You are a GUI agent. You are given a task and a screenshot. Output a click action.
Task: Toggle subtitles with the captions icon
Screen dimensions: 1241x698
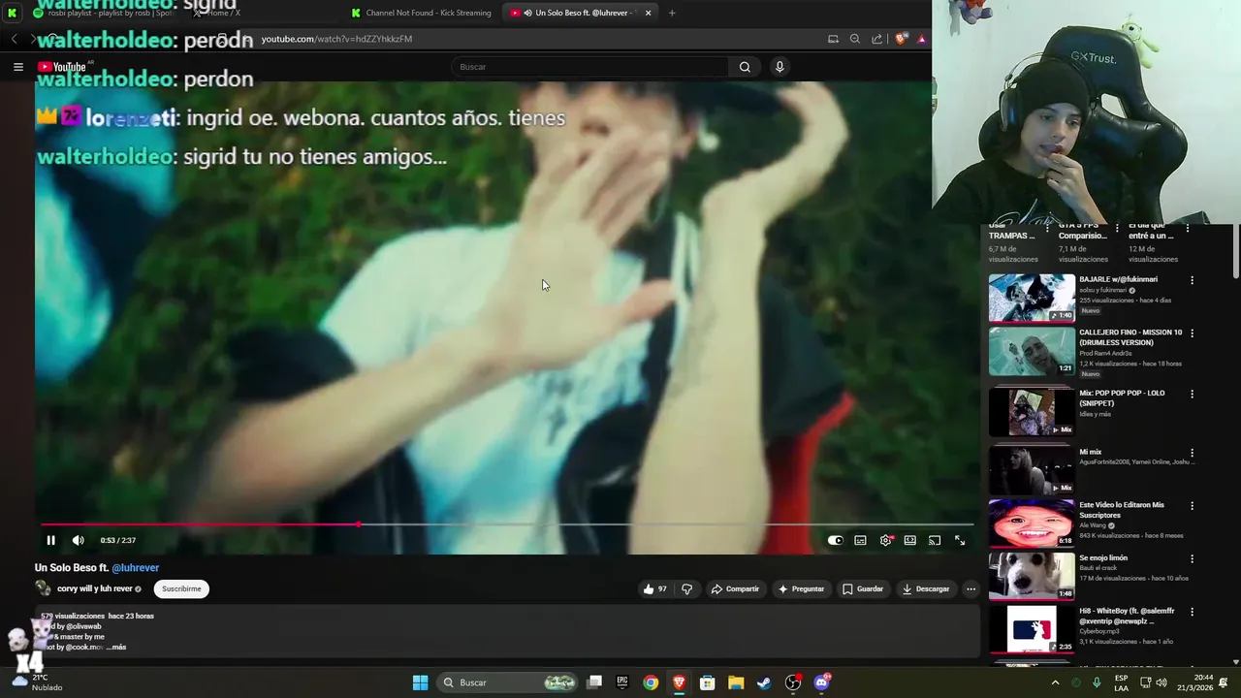click(x=860, y=540)
